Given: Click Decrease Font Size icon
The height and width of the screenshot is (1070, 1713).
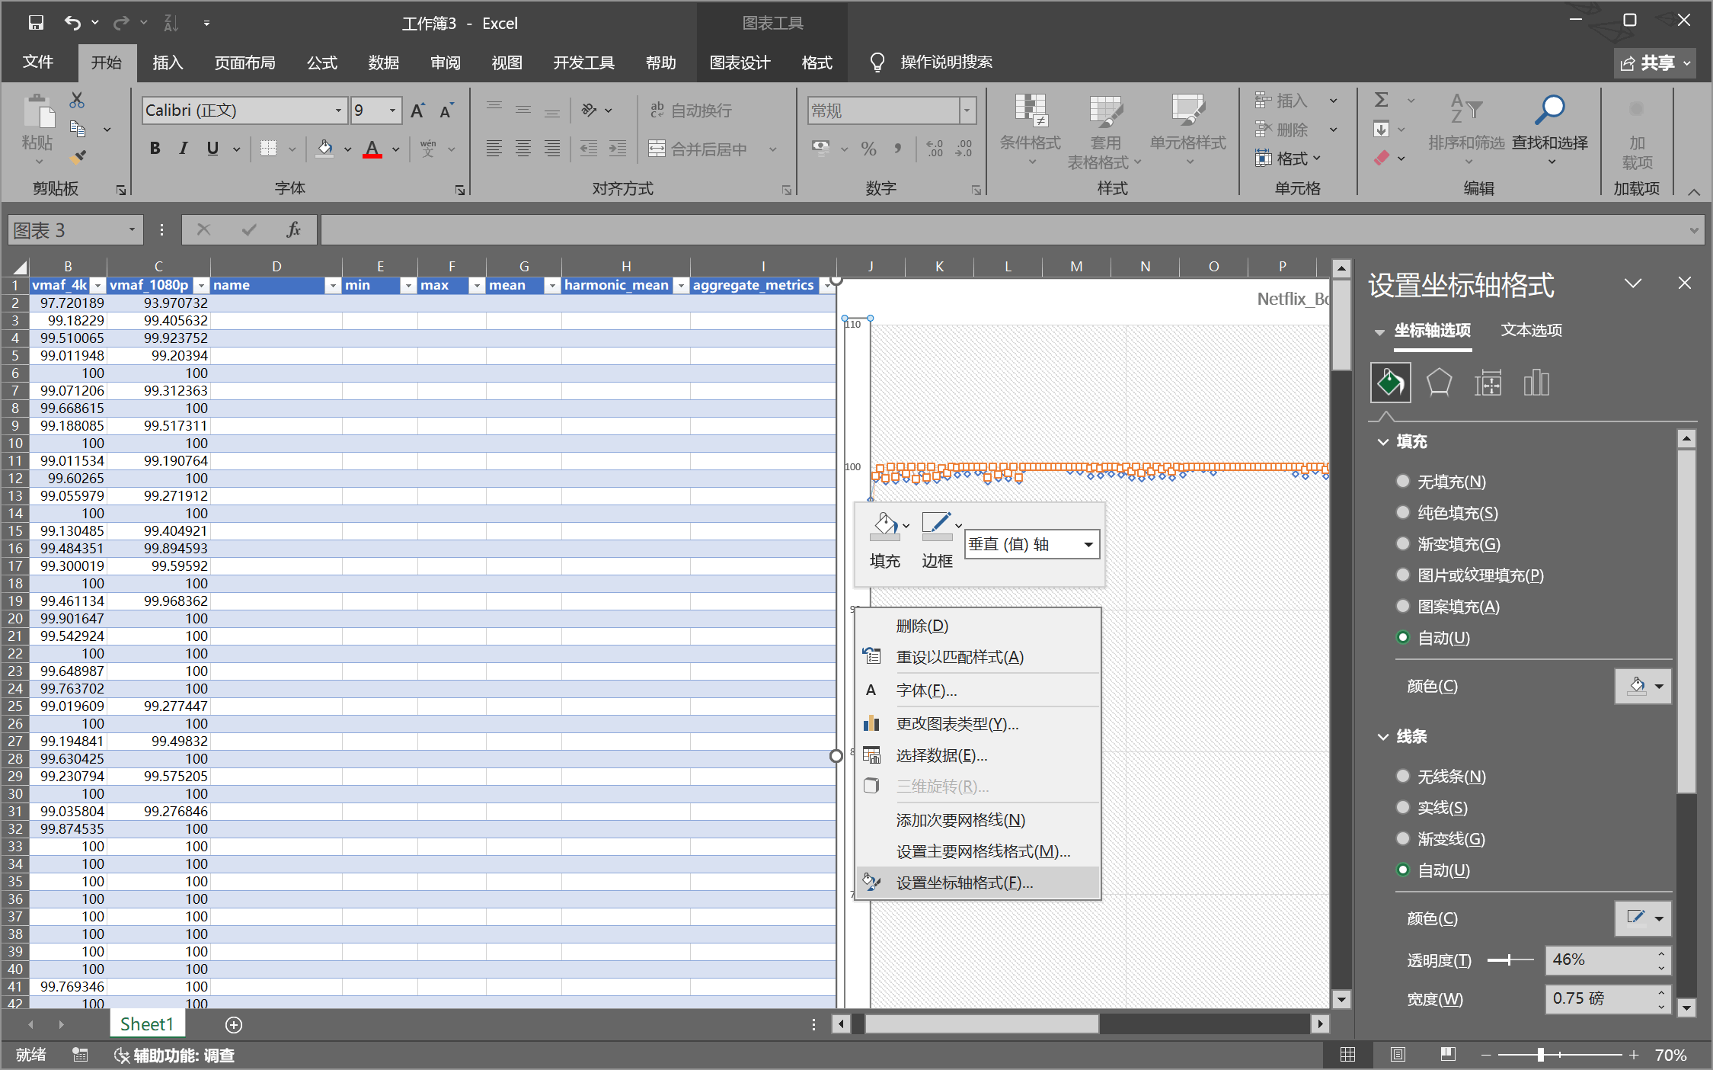Looking at the screenshot, I should click(x=447, y=111).
